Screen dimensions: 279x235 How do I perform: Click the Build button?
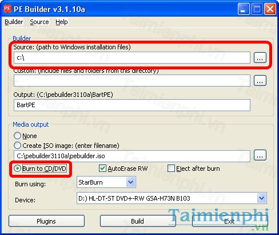138,221
